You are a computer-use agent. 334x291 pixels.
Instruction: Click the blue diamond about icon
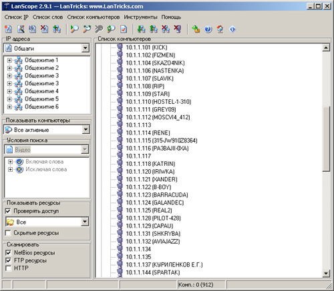[x=232, y=29]
